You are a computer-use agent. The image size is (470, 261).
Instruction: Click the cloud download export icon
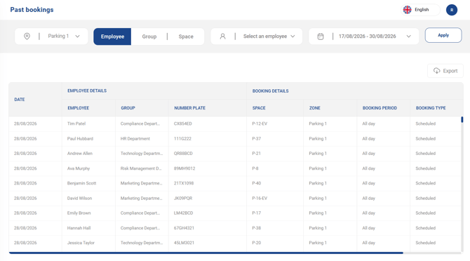pyautogui.click(x=437, y=71)
